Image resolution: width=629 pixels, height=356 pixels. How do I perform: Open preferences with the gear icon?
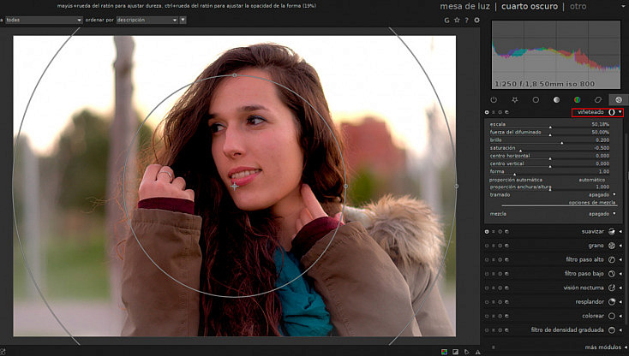(476, 20)
